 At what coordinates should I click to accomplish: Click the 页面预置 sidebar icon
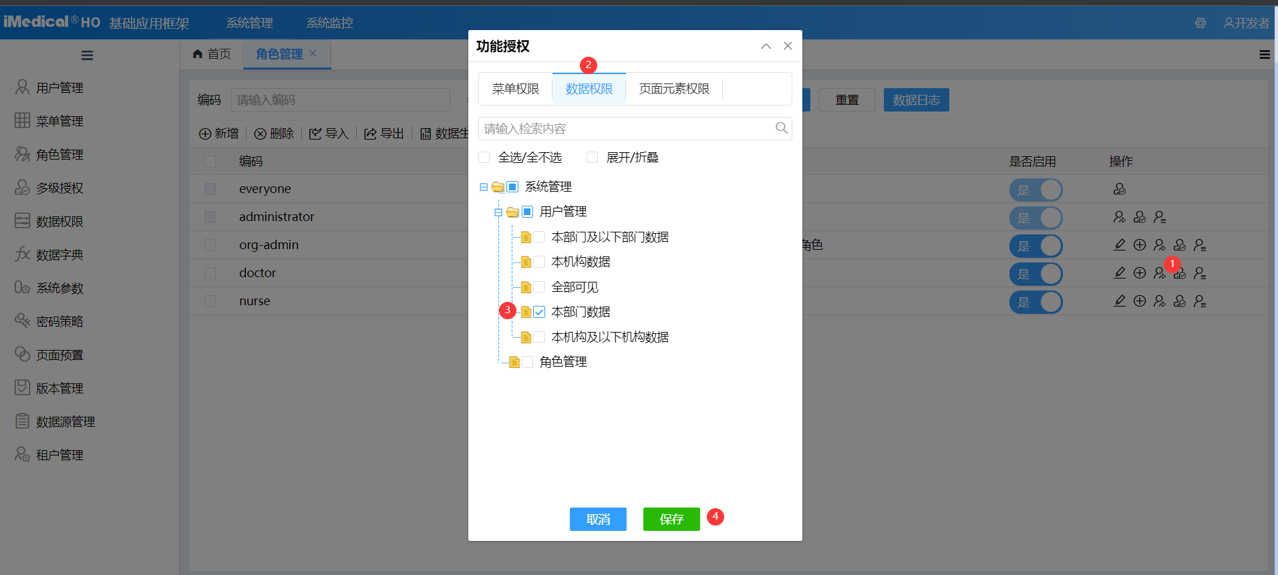click(x=23, y=354)
